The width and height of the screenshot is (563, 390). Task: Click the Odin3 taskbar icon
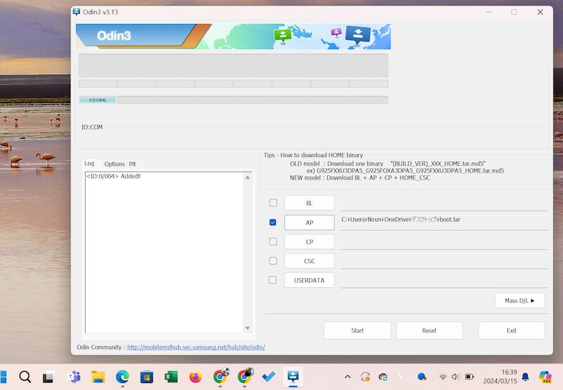(x=293, y=377)
